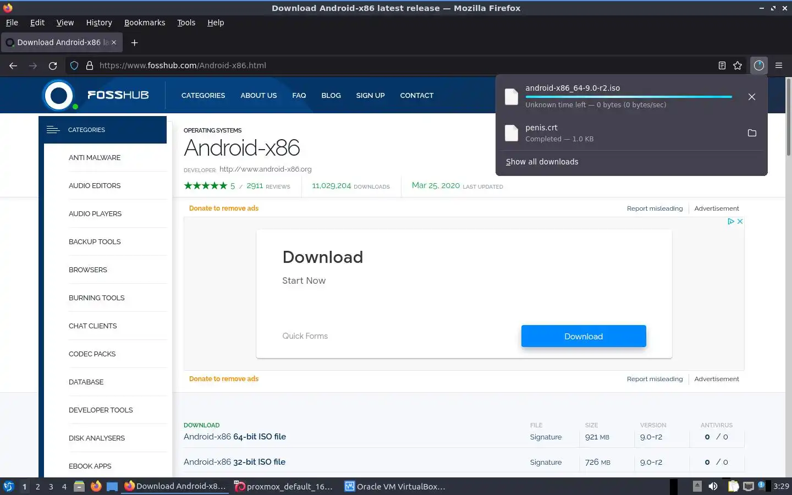Viewport: 792px width, 495px height.
Task: Open Signature for the 32-bit ISO
Action: pos(546,463)
